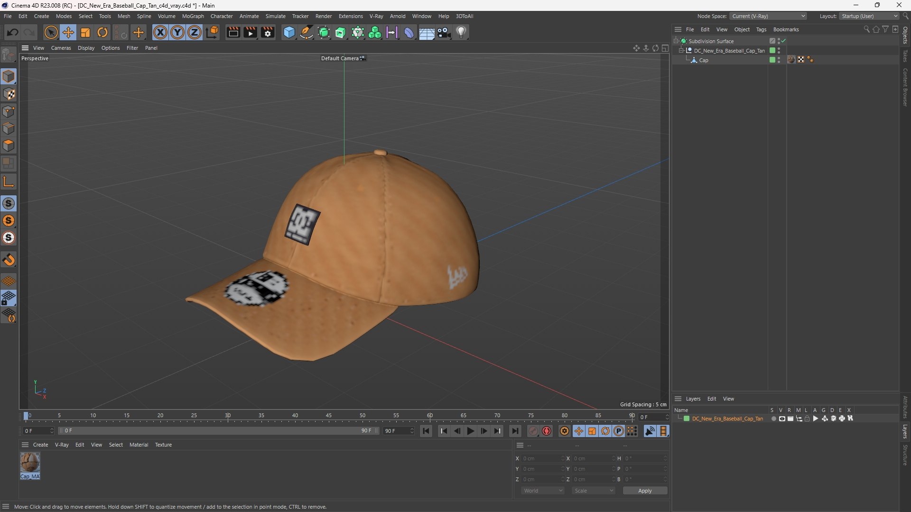Open viewport hamburger menu

[25, 48]
